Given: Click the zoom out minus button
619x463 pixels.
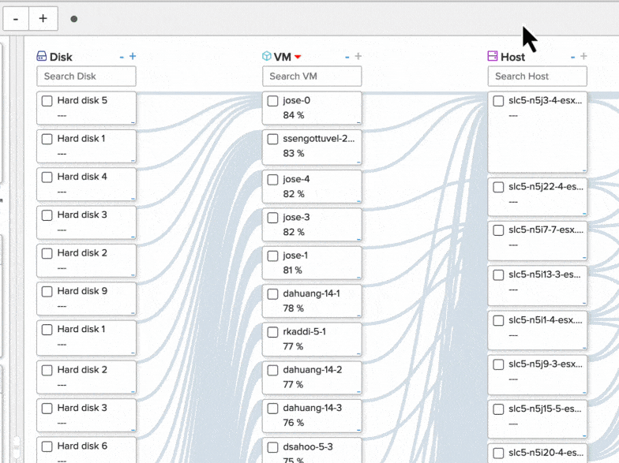Looking at the screenshot, I should point(16,18).
